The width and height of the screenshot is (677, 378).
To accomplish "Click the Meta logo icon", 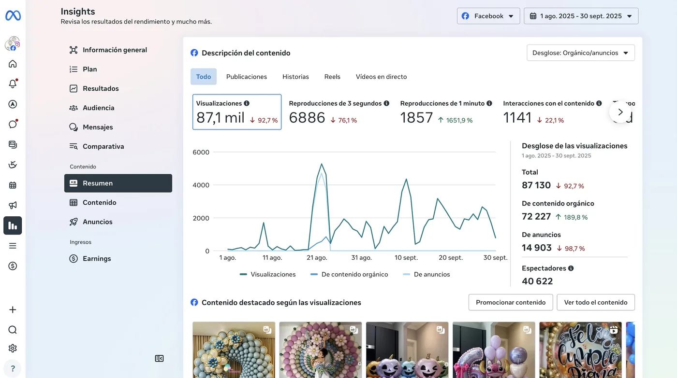I will pos(13,15).
